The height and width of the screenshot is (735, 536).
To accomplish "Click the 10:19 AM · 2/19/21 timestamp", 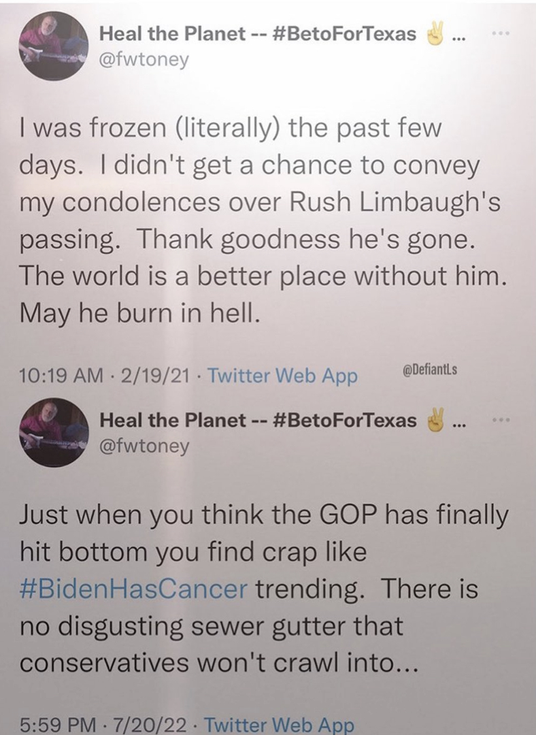I will click(x=107, y=375).
